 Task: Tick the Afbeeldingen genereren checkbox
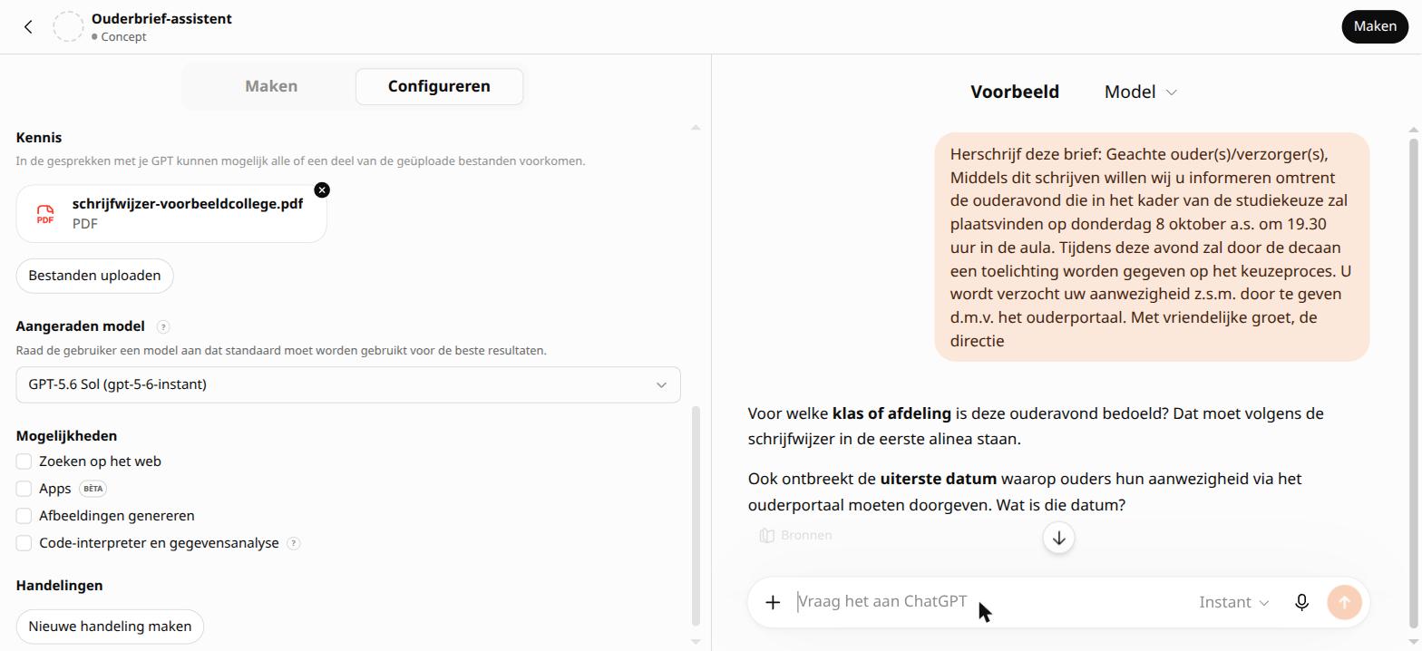click(24, 516)
